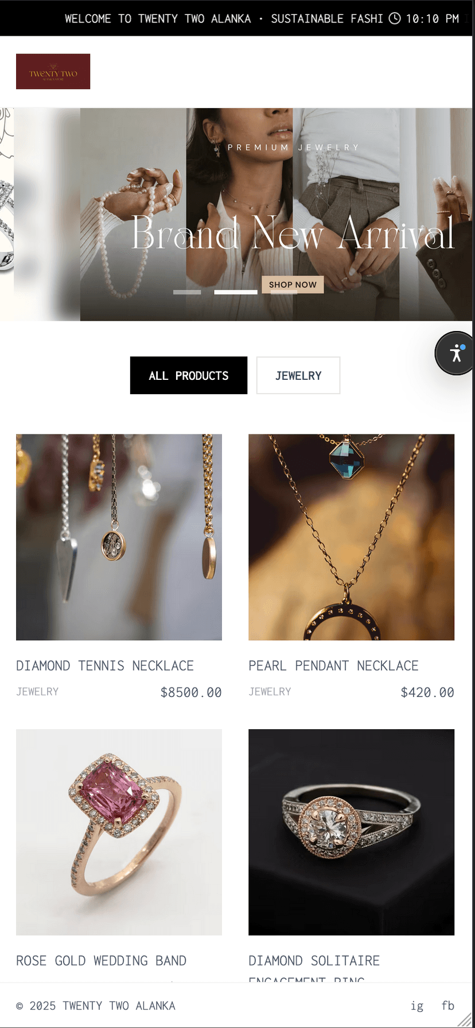This screenshot has height=1028, width=475.
Task: Select the All Products filter tab
Action: point(189,375)
